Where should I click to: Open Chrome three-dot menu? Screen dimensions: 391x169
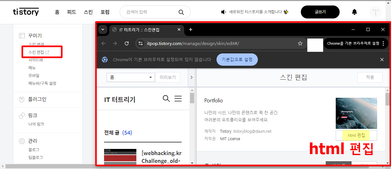click(383, 43)
